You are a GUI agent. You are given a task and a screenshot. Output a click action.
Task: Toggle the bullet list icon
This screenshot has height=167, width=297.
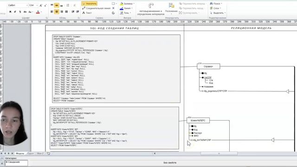tap(68, 5)
